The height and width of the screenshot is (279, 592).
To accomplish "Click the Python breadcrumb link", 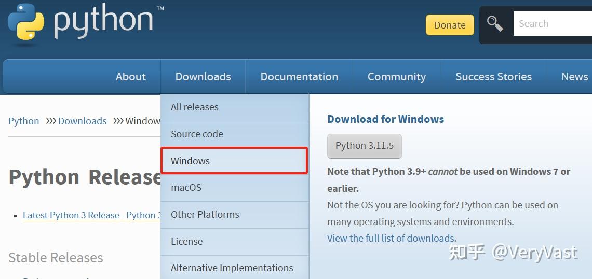I will tap(23, 121).
